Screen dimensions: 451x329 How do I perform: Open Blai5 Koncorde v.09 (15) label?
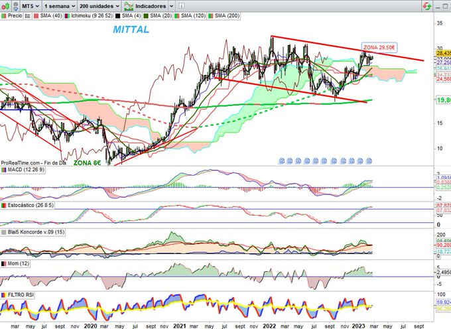[x=36, y=232]
